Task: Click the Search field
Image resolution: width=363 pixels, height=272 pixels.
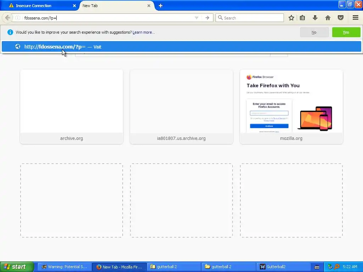Action: pos(250,18)
